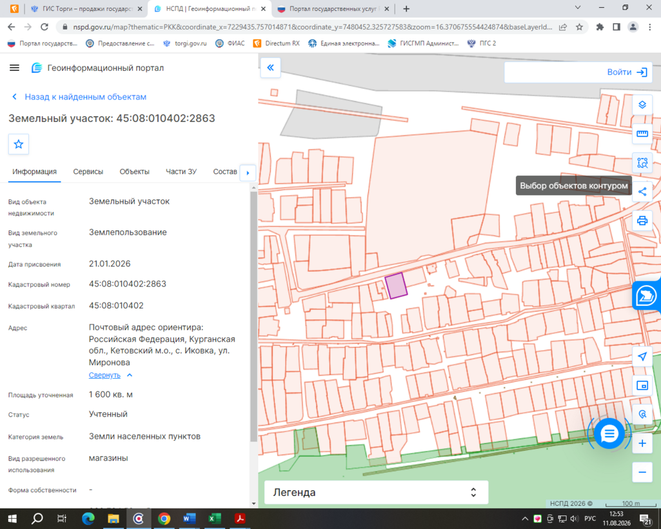Print the map with printer icon

(x=642, y=221)
